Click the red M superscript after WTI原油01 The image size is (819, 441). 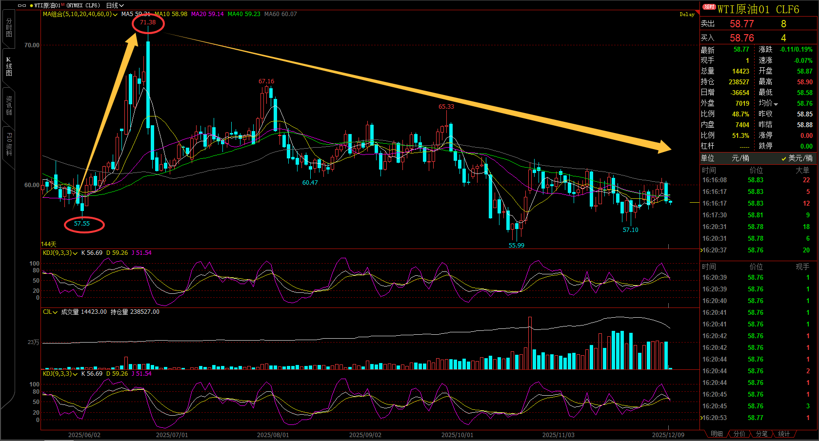tap(63, 4)
